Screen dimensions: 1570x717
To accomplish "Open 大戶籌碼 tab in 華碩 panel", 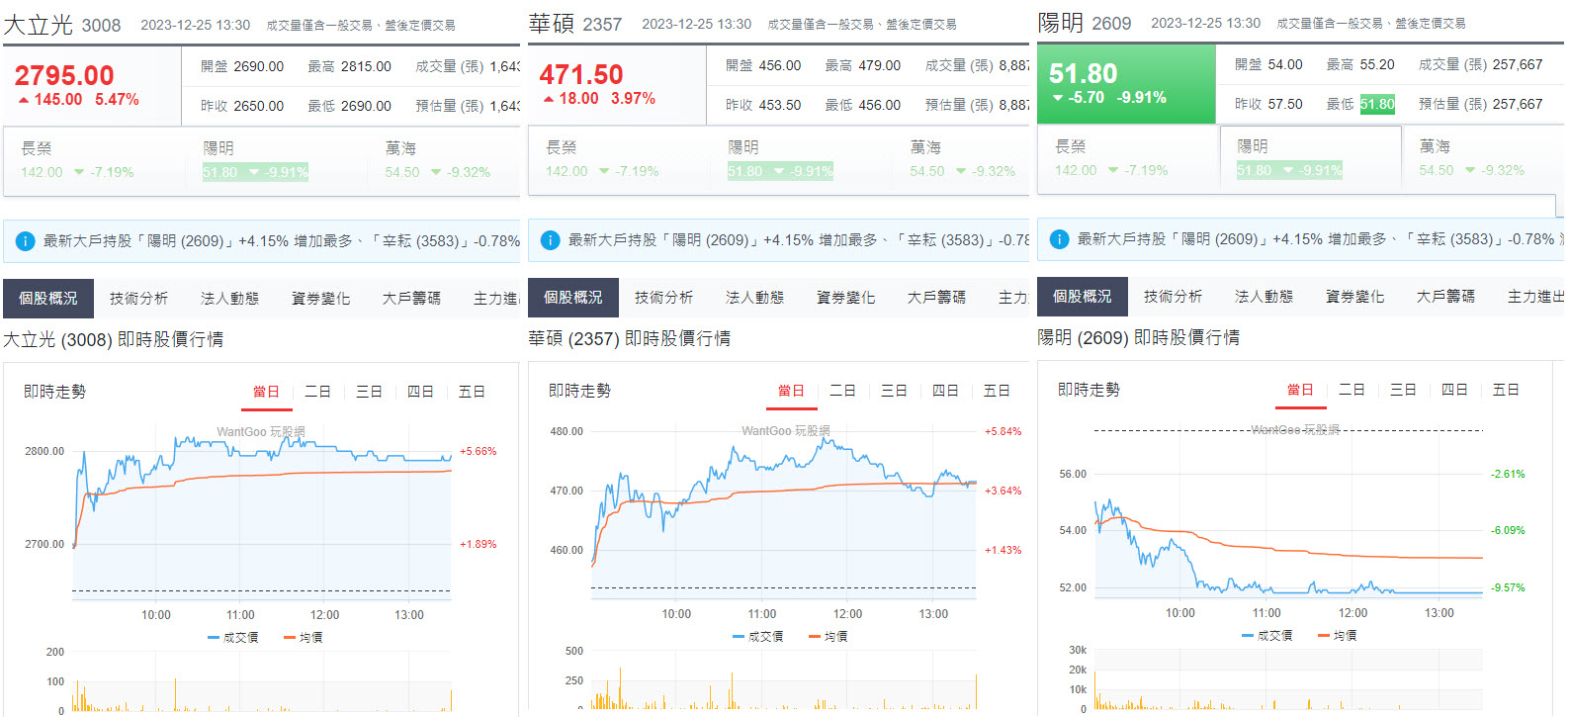I will point(937,298).
